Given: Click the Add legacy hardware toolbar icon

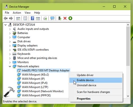Looking at the screenshot, I should tap(60, 18).
